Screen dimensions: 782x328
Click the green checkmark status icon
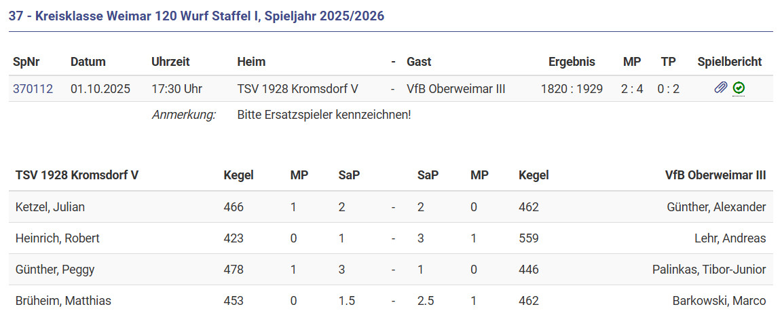click(x=739, y=88)
